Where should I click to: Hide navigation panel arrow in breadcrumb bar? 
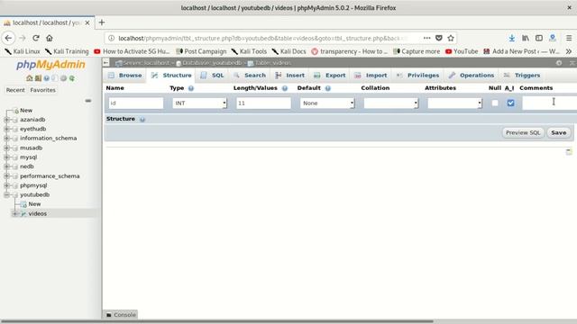tap(106, 63)
